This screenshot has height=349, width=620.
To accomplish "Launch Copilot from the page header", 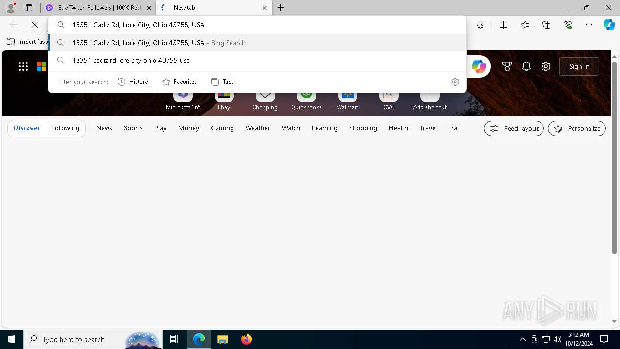I will click(x=479, y=66).
